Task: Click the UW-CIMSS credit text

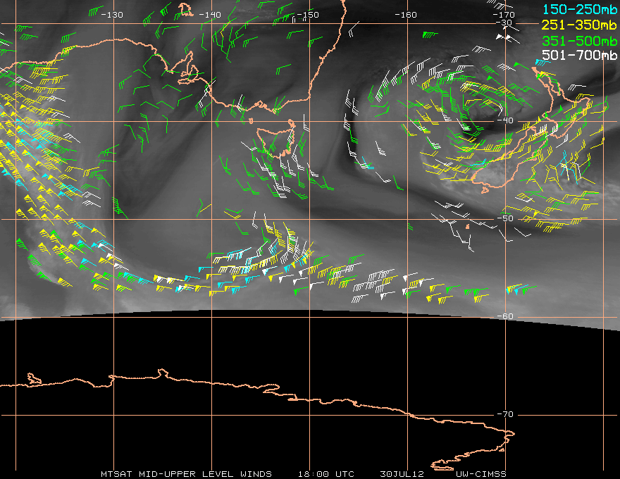Action: [480, 474]
